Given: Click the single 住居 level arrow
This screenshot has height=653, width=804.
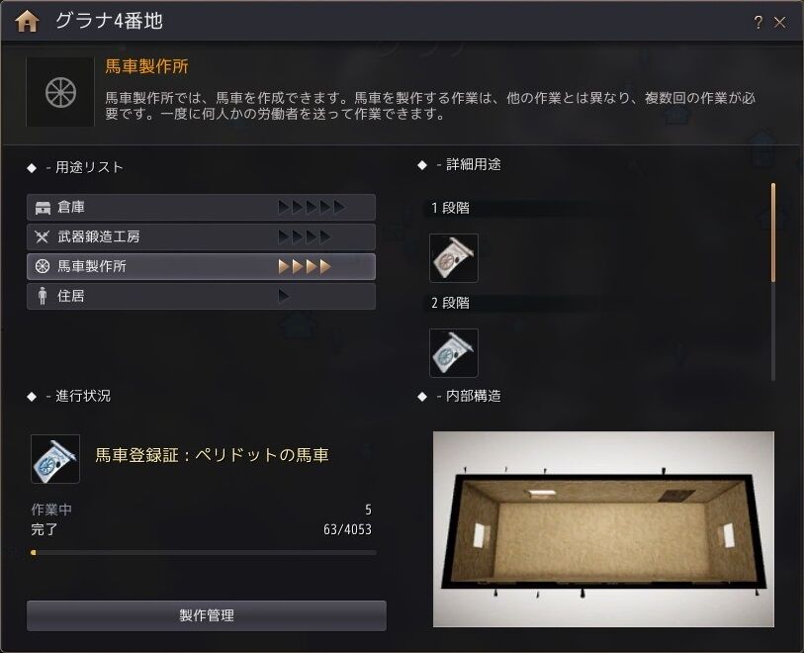Looking at the screenshot, I should (283, 296).
